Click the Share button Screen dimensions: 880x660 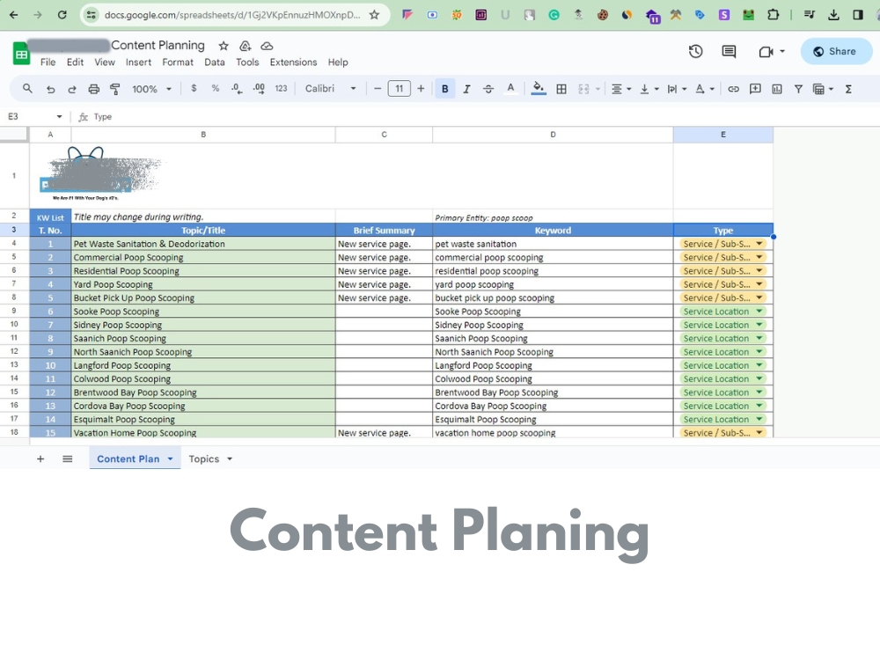[834, 51]
